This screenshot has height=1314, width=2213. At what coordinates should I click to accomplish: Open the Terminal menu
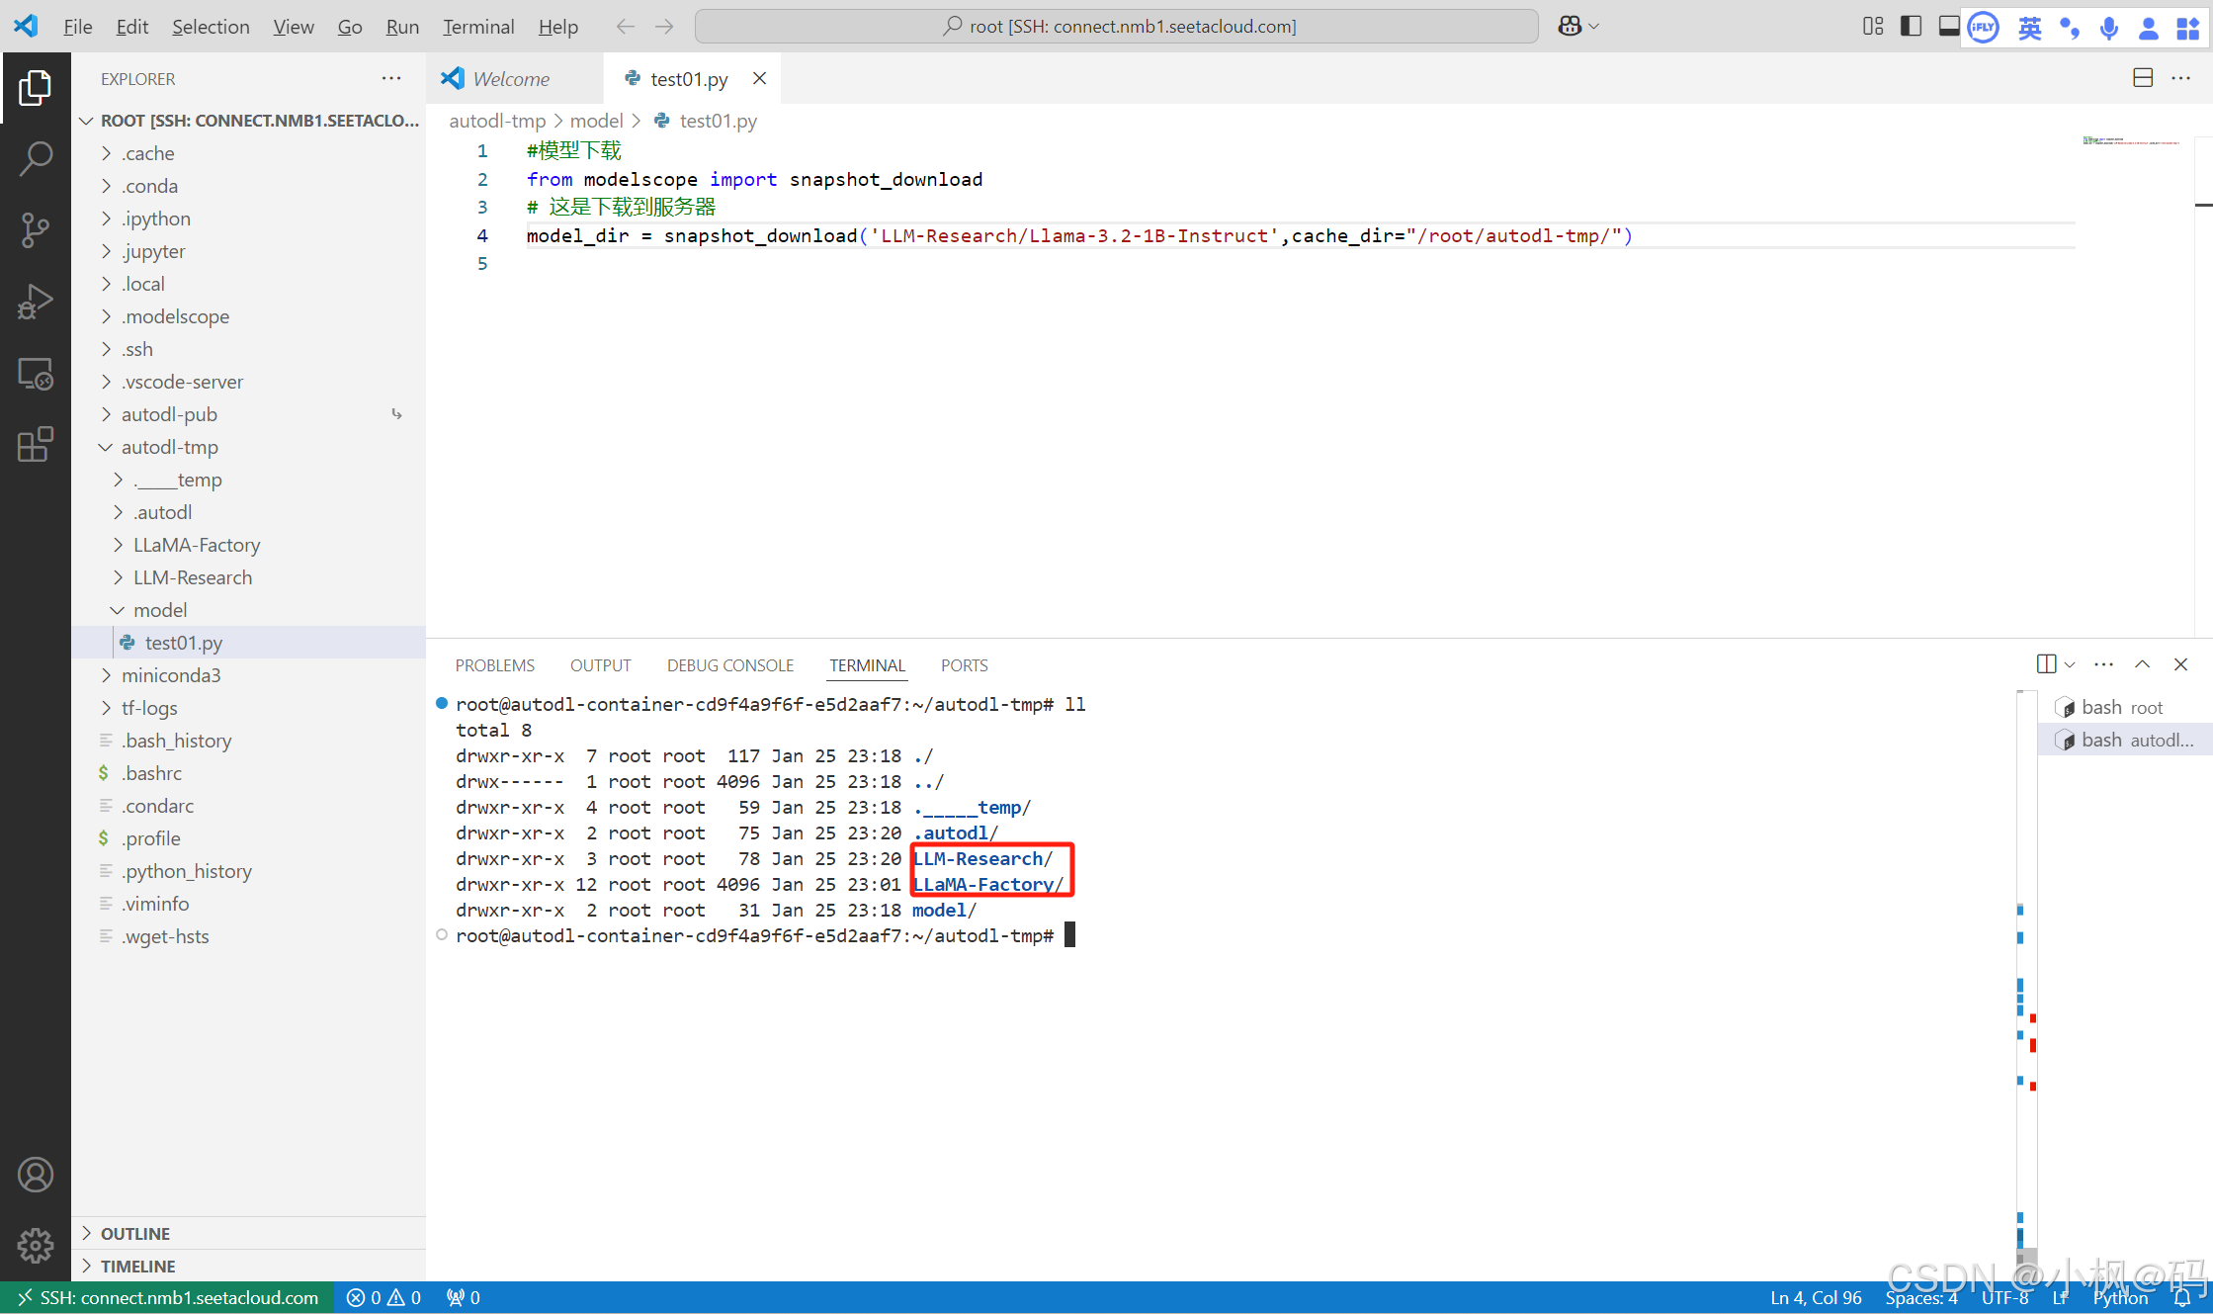click(478, 27)
